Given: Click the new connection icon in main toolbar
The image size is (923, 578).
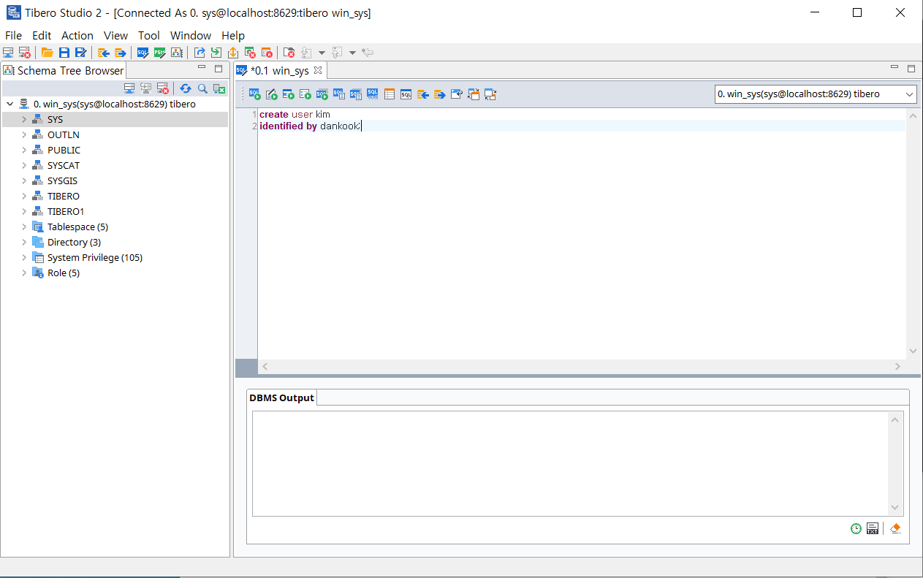Looking at the screenshot, I should [8, 53].
